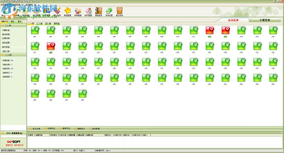Click quick channel input field

pos(13,136)
